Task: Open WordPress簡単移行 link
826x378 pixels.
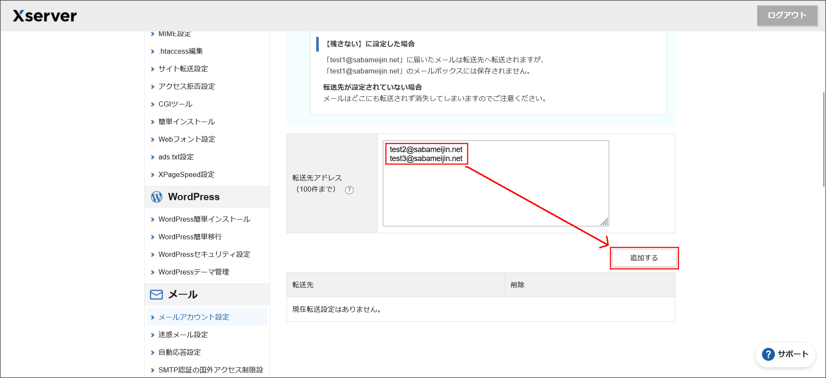Action: tap(190, 237)
